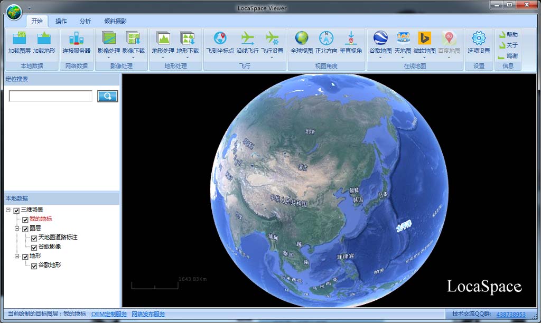Image resolution: width=541 pixels, height=323 pixels.
Task: Click 关于 about item
Action: (508, 45)
